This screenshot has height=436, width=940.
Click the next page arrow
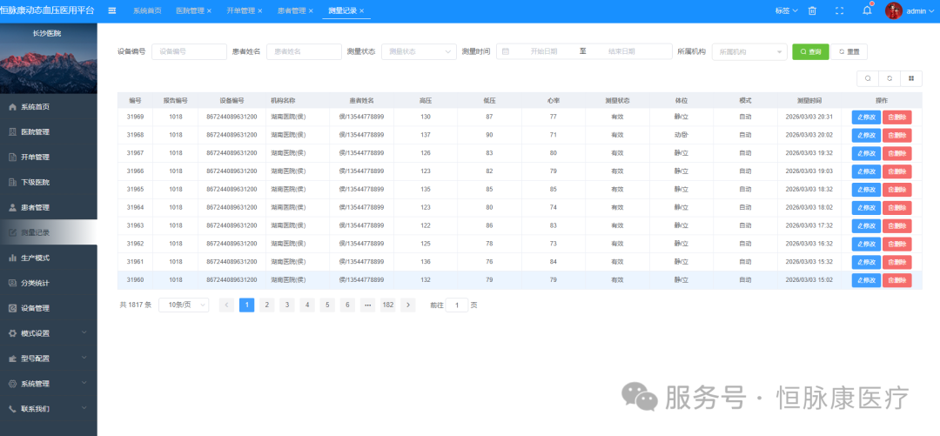(407, 305)
